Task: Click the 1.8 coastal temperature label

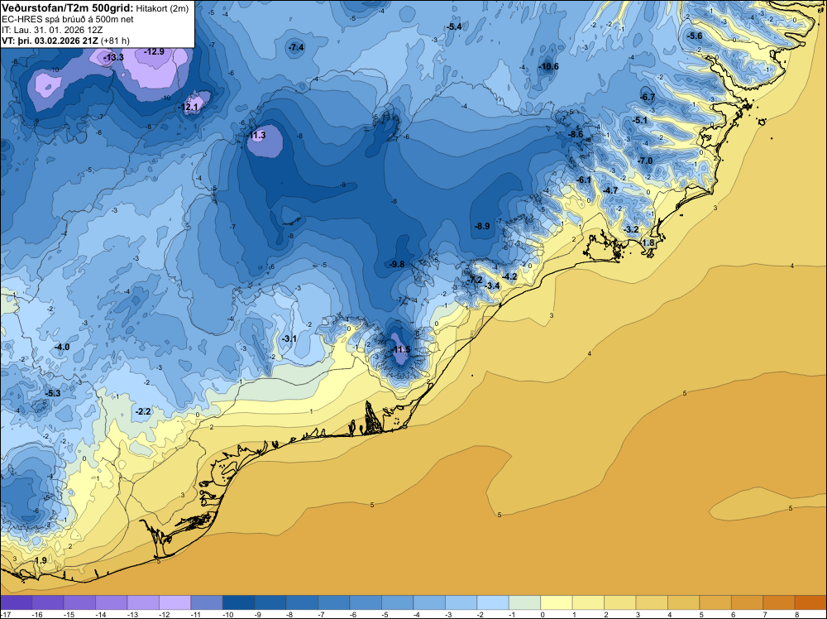Action: click(x=648, y=242)
